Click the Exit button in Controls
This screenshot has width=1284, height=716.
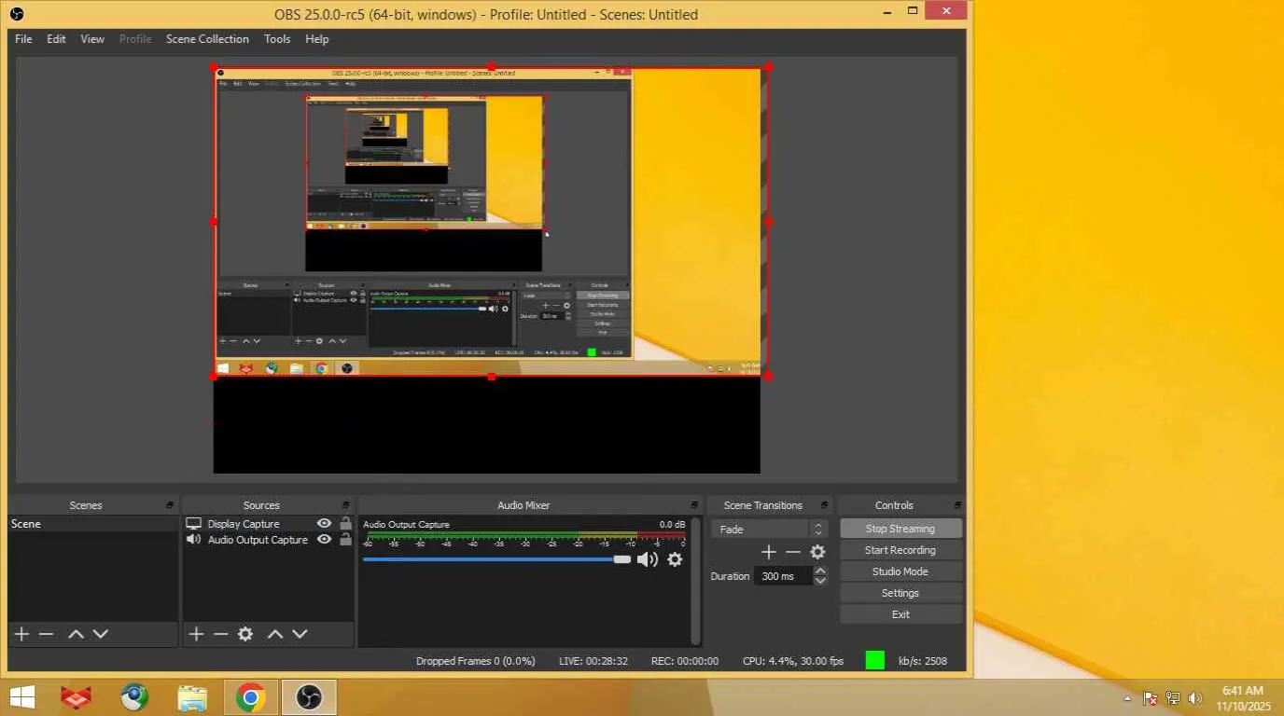point(900,614)
